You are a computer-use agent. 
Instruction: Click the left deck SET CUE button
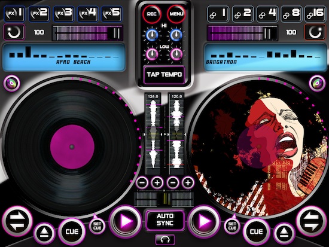coord(97,226)
